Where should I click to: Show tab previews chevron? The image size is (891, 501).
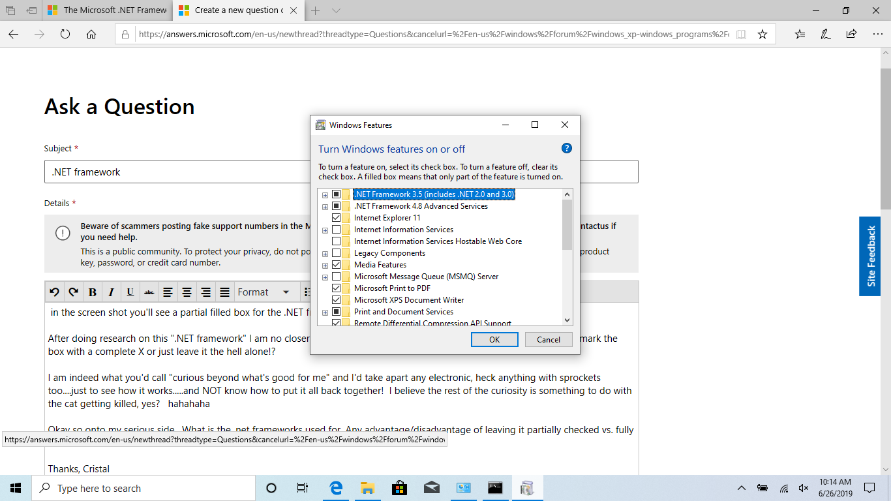point(336,10)
